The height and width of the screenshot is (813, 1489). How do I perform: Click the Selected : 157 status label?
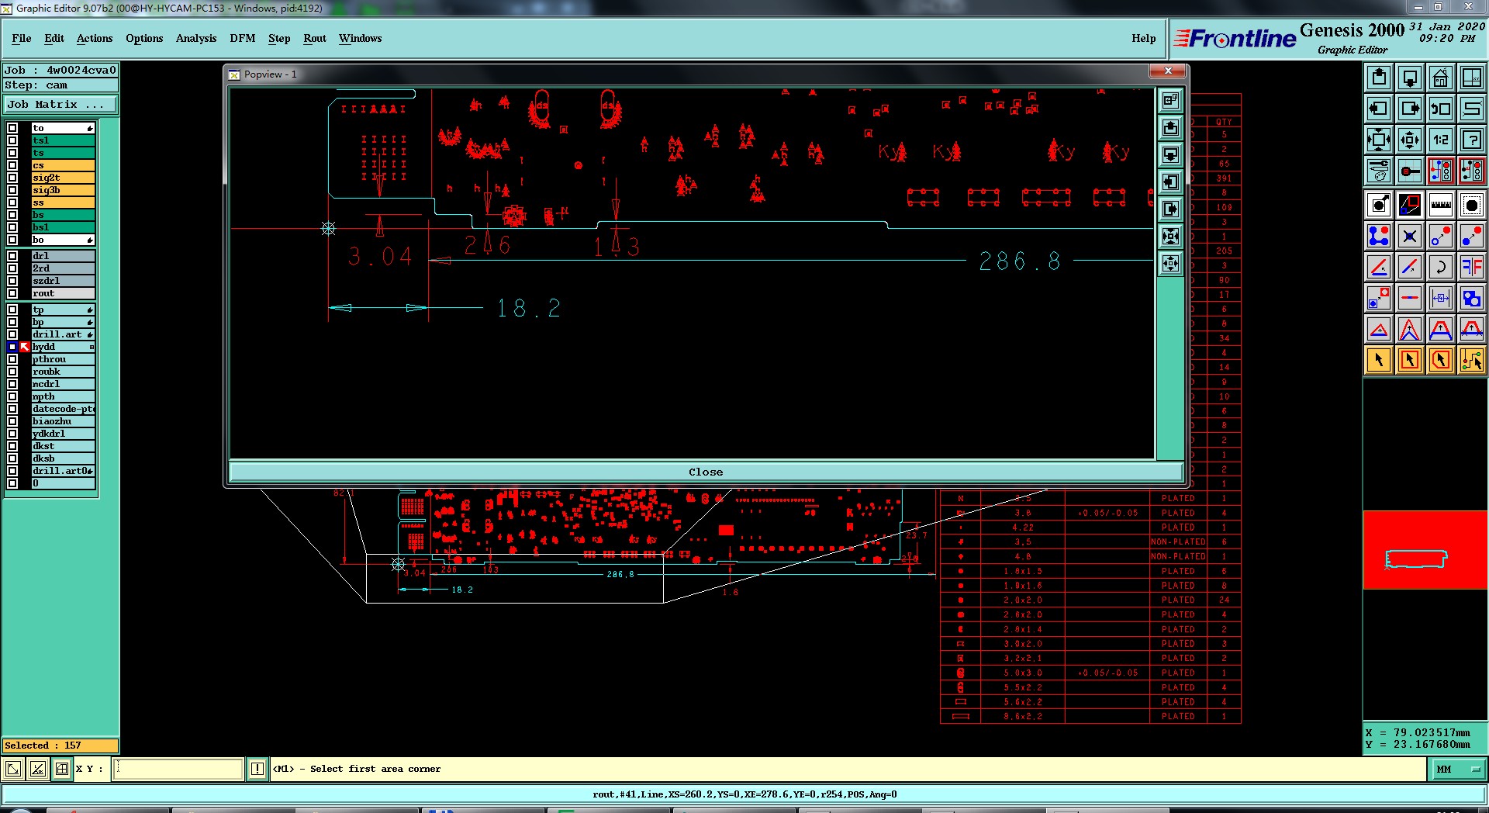(60, 746)
